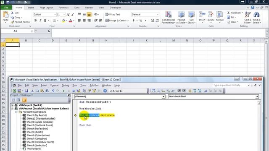Select Sheet2 (sample database) in project tree

(40, 122)
